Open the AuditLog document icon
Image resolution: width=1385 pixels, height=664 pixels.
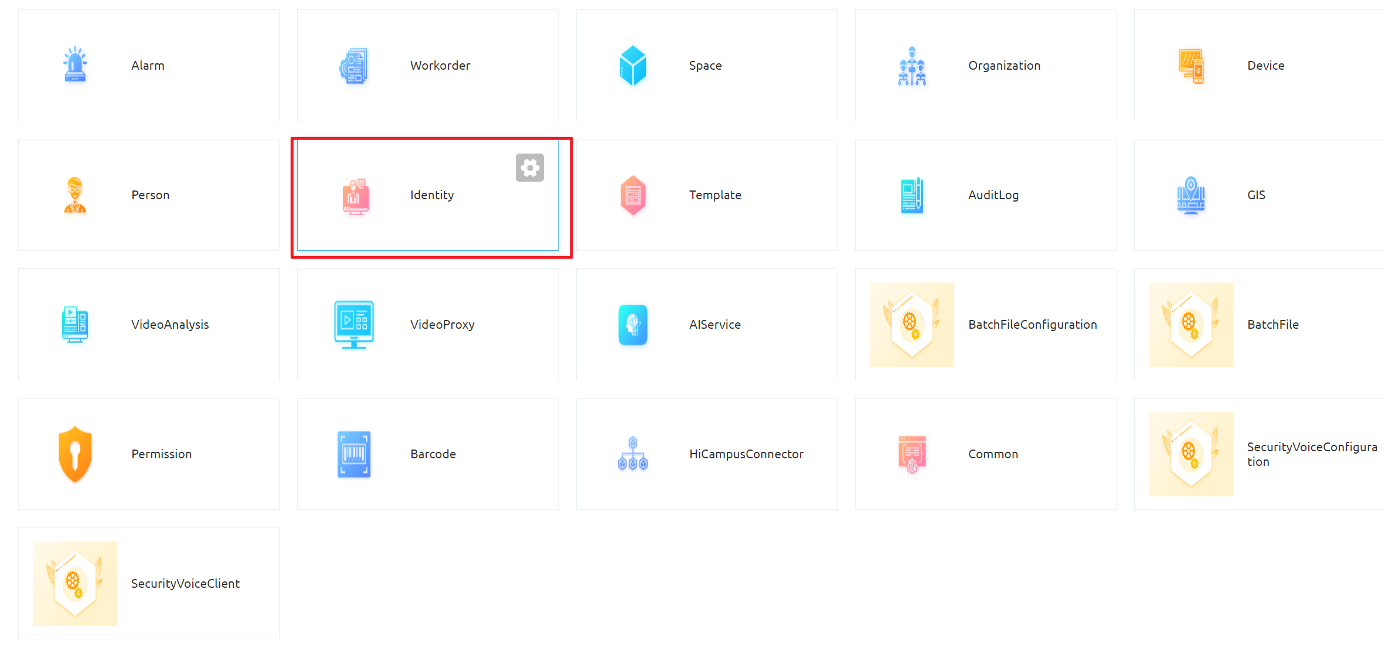pyautogui.click(x=912, y=195)
